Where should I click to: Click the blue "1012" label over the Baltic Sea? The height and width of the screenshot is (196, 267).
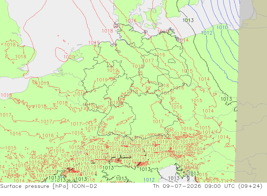pos(207,33)
